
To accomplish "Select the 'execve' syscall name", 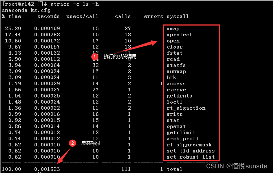I will click(176, 90).
